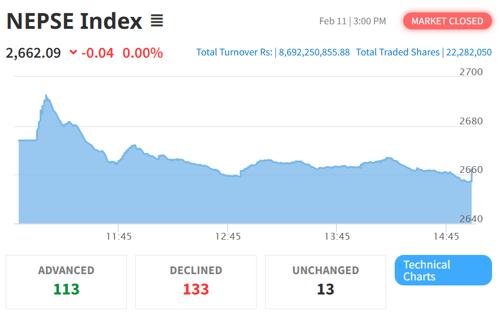Click the Total Traded Shares figure
Viewport: 500px width, 312px height.
[x=468, y=52]
